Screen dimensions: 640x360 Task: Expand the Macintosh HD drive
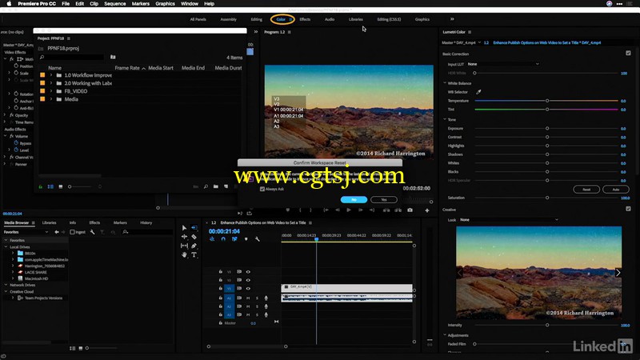click(x=13, y=278)
